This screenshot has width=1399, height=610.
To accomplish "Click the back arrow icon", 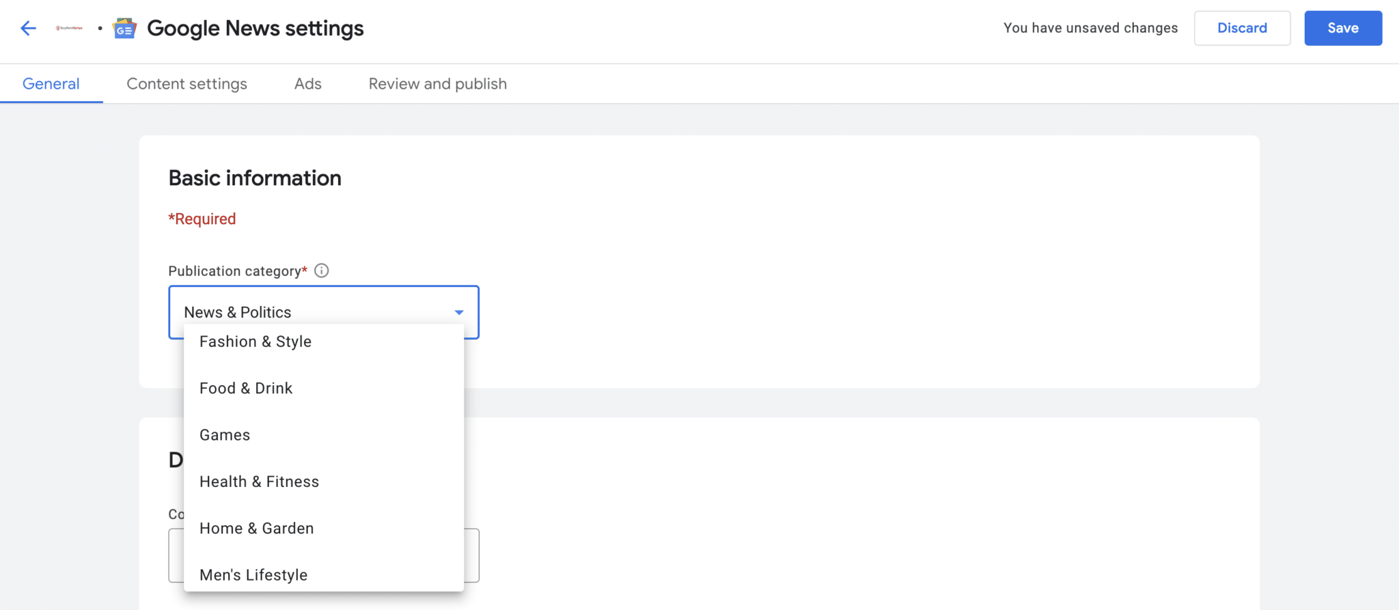I will (28, 28).
